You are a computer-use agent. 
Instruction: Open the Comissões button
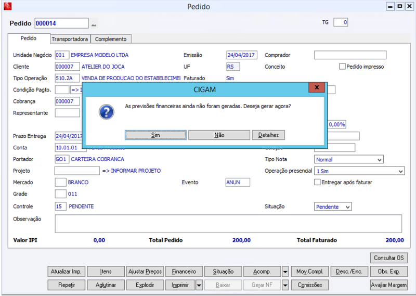coord(310,285)
